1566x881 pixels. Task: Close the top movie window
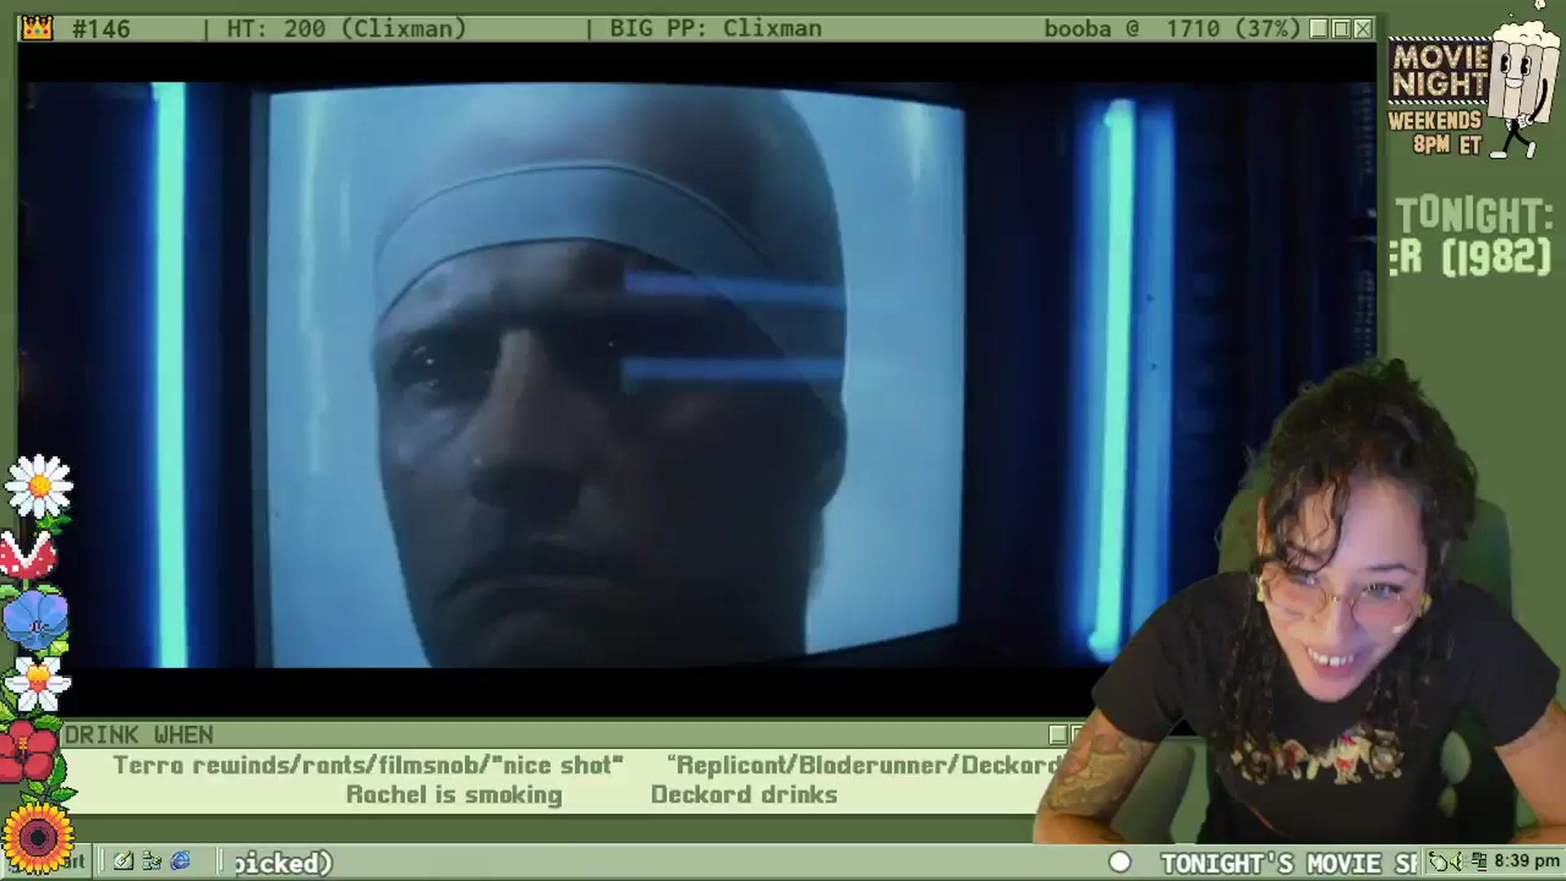pyautogui.click(x=1363, y=29)
